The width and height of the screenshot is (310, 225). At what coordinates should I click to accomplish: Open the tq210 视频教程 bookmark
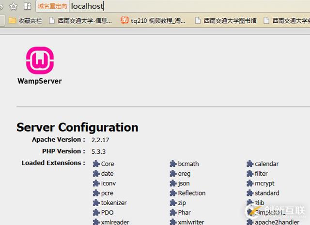pos(153,20)
